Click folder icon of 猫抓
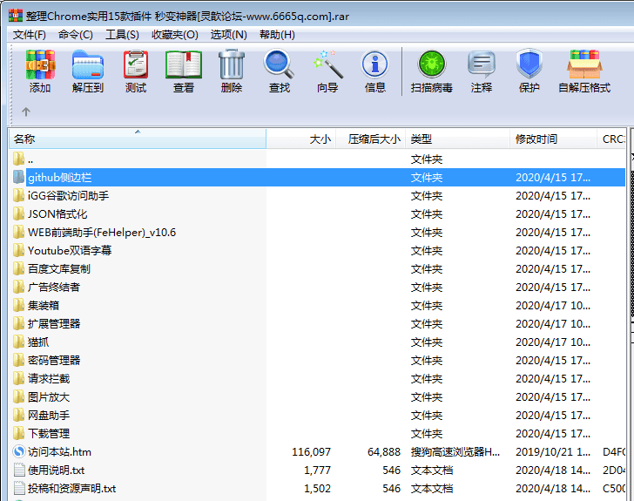Image resolution: width=634 pixels, height=501 pixels. pos(18,342)
